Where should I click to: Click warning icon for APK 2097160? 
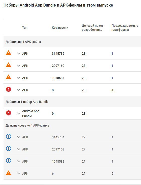[9, 65]
